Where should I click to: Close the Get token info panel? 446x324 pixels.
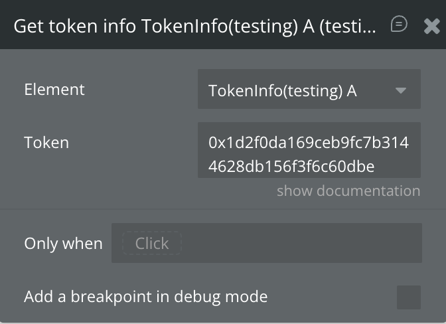(431, 26)
